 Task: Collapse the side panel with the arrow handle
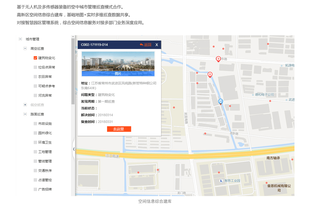[x=74, y=149]
